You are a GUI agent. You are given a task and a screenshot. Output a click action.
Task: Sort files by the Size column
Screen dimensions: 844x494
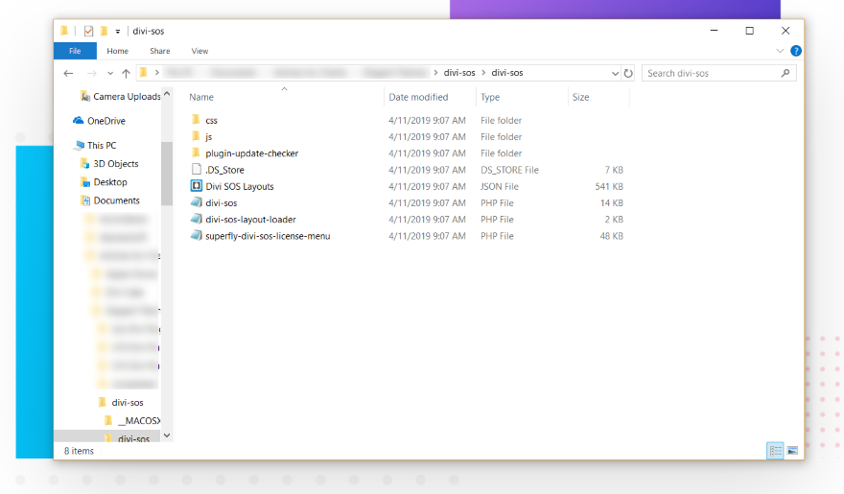580,97
